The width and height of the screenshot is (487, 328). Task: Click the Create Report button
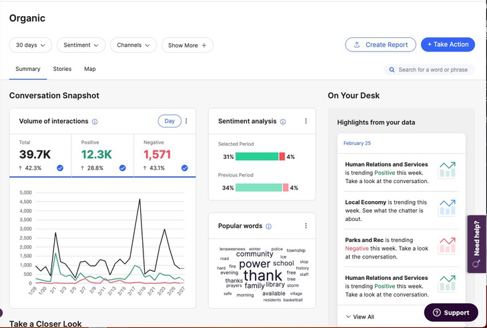pos(380,45)
